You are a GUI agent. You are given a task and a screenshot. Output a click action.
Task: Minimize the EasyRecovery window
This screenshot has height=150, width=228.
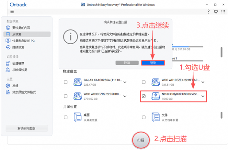coord(207,5)
